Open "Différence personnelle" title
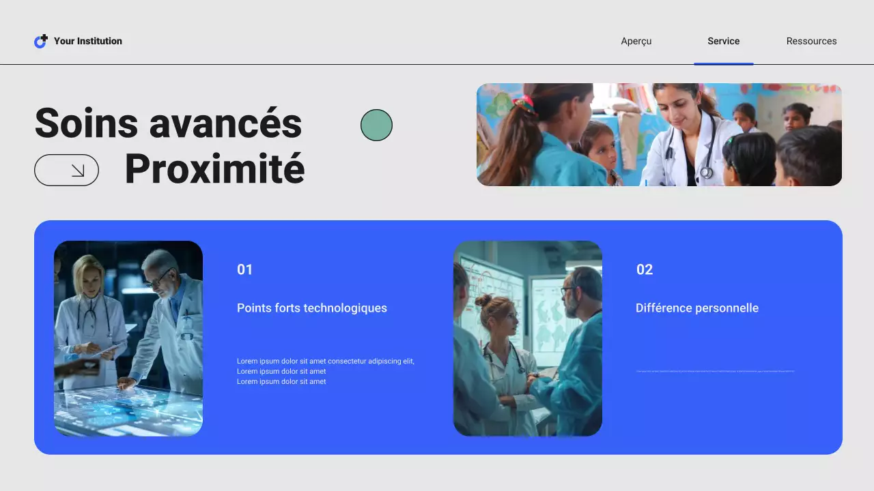 pos(696,308)
